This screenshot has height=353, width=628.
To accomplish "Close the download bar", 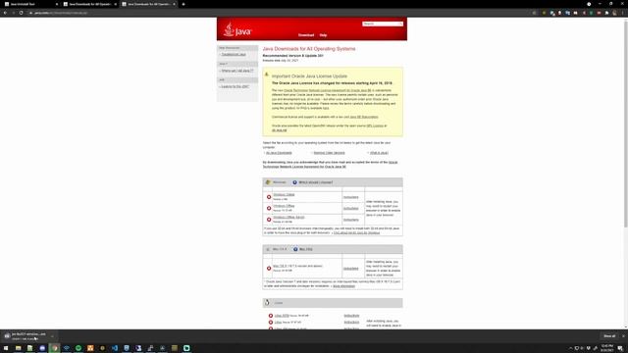I will pos(623,336).
